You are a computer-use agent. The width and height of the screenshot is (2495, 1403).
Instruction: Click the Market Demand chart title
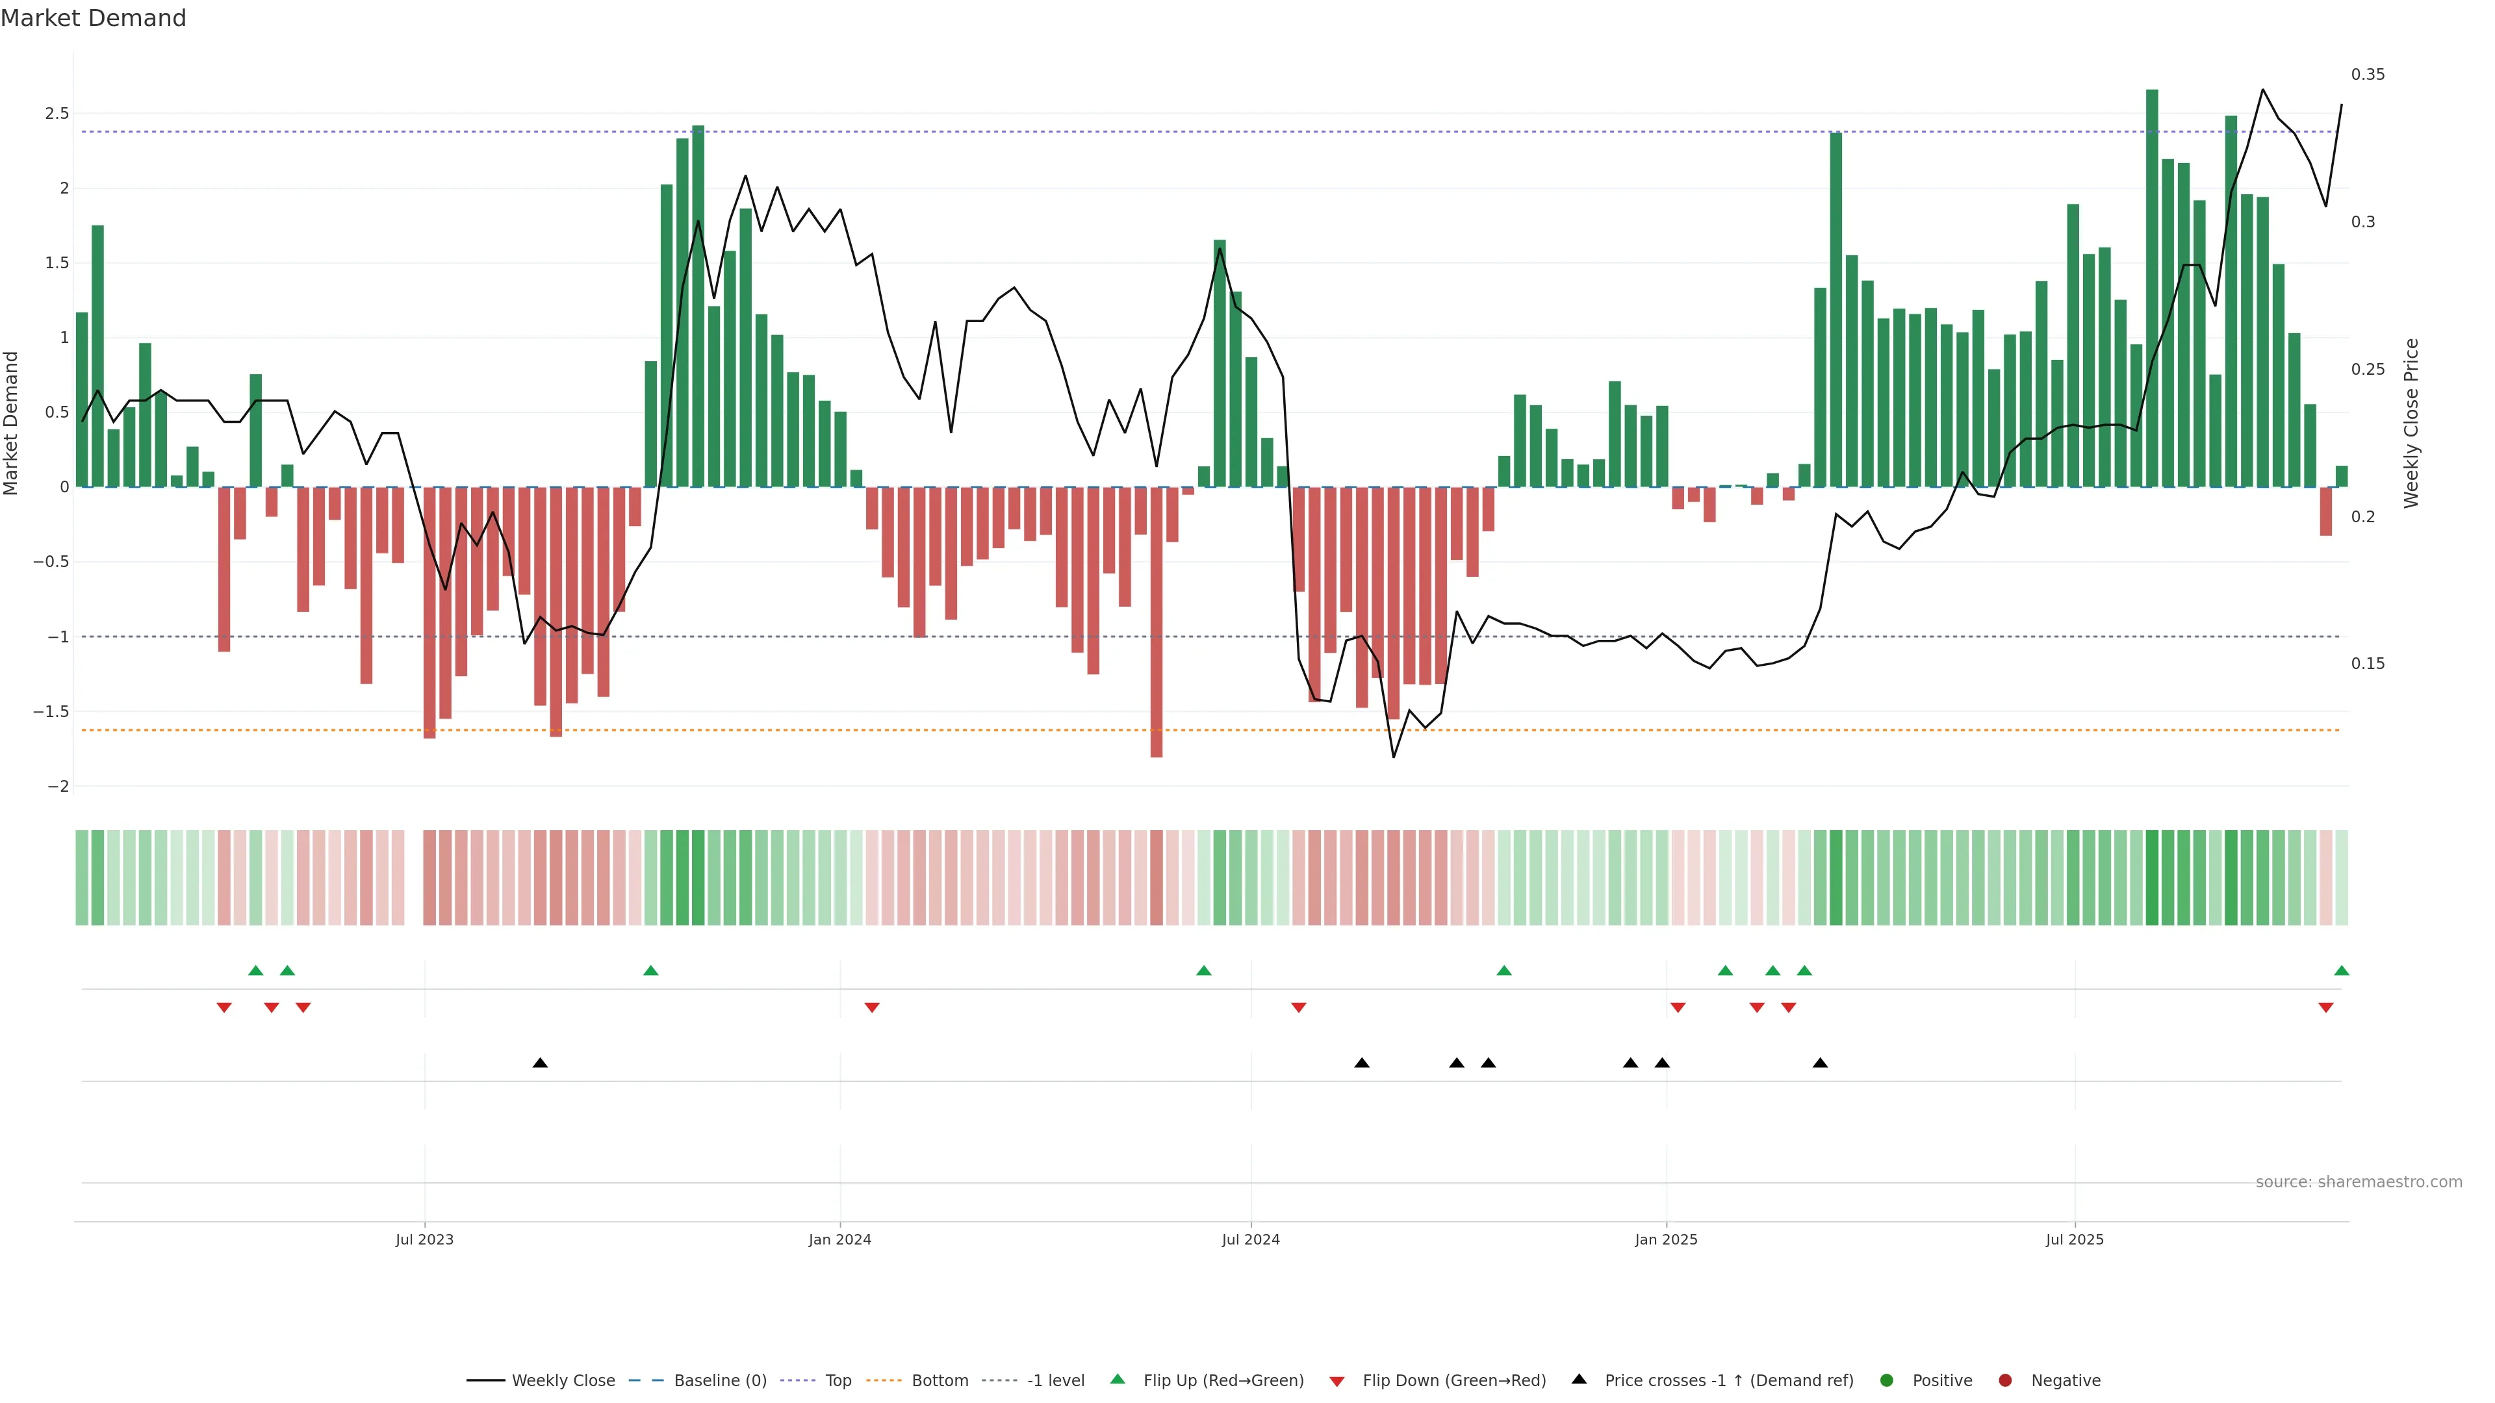tap(93, 18)
